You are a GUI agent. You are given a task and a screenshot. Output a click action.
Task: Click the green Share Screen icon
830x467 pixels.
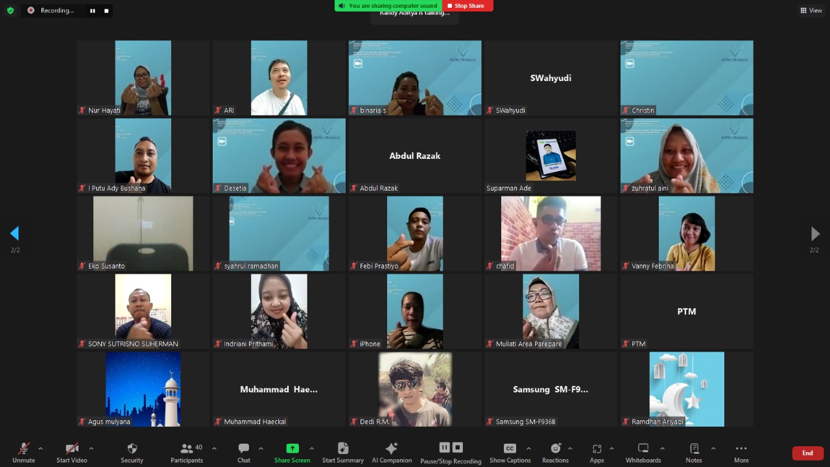click(x=292, y=448)
